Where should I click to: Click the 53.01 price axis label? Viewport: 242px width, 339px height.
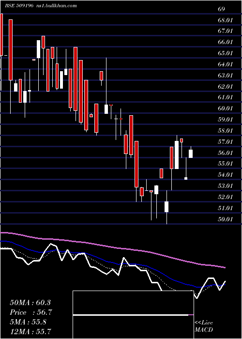coord(226,185)
